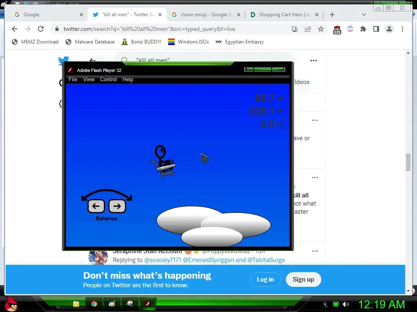
Task: Click the taskbar clock 12:19 AM
Action: point(382,304)
